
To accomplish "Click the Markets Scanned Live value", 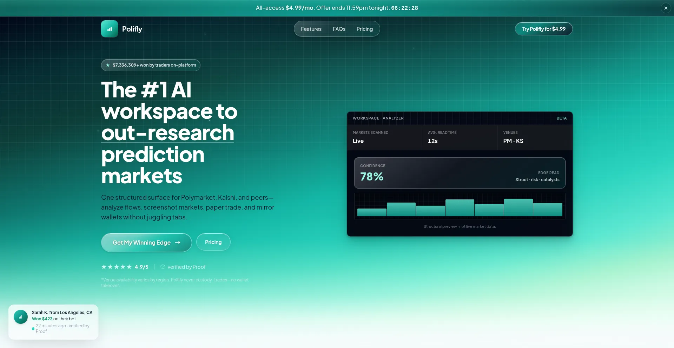I will [358, 141].
